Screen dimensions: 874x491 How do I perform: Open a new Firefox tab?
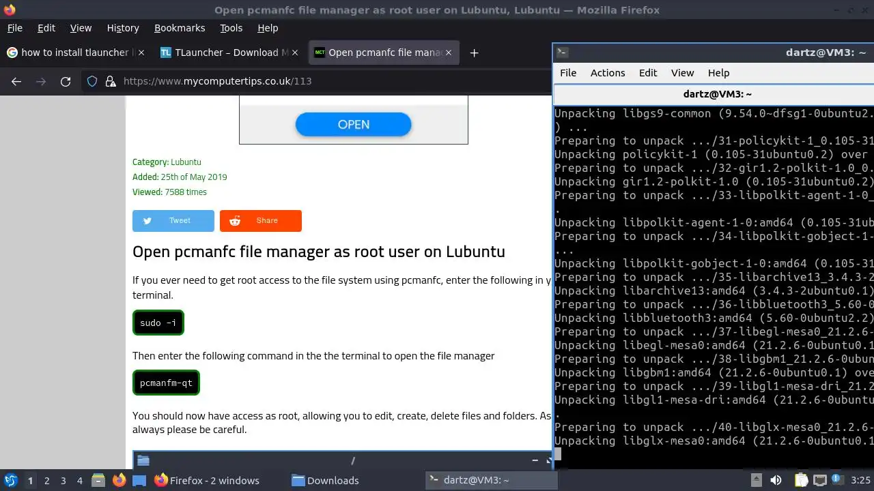click(x=474, y=53)
